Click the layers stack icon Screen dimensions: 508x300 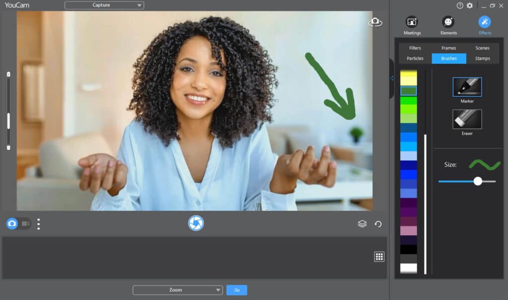pos(362,224)
